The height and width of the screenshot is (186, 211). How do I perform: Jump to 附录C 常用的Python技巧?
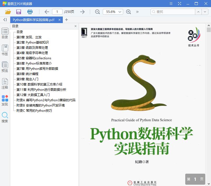(34, 110)
